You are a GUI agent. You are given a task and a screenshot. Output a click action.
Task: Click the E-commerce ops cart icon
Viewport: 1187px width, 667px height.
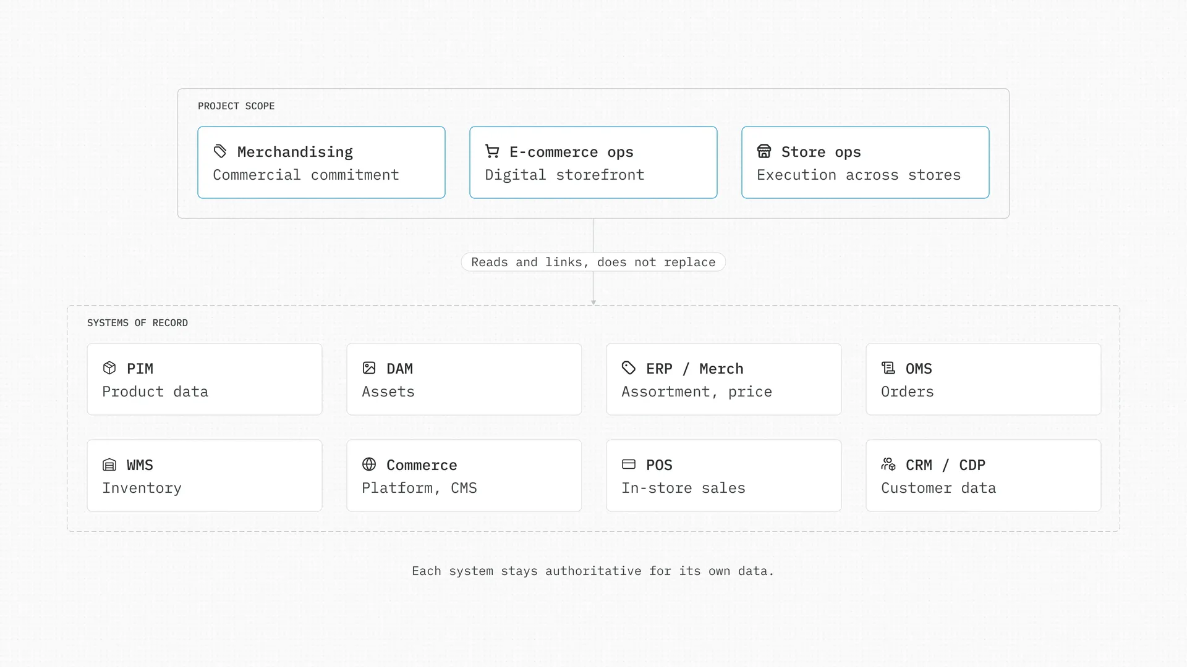tap(492, 151)
